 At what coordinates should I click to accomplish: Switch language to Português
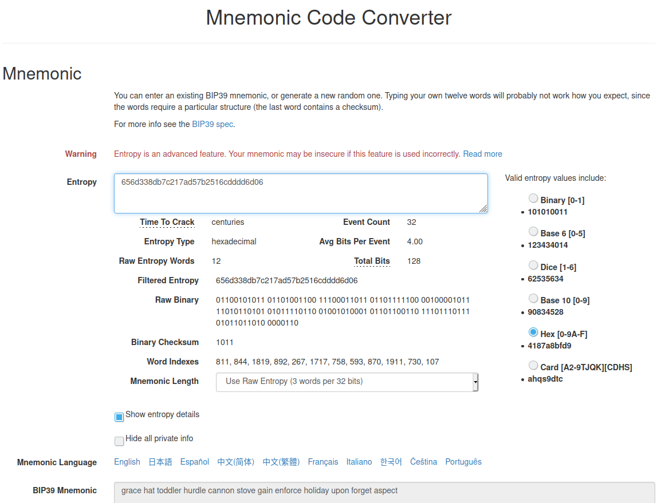click(x=463, y=462)
